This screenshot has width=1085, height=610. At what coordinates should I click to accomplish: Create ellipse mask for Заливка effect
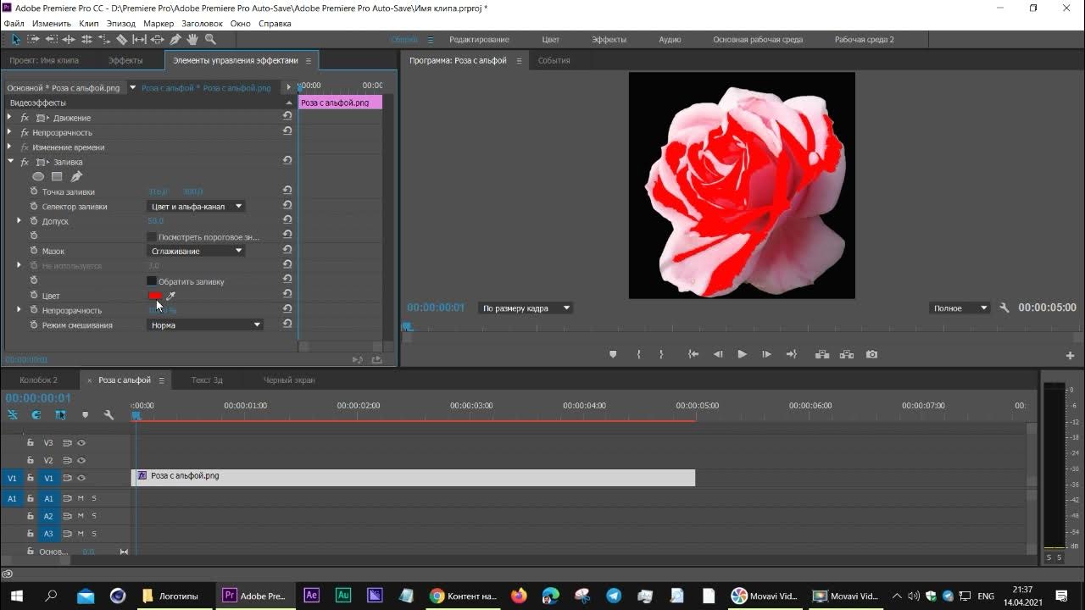point(38,176)
